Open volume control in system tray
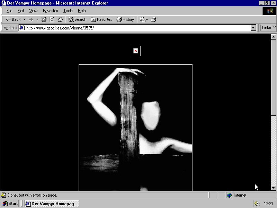The image size is (277, 208). point(257,204)
